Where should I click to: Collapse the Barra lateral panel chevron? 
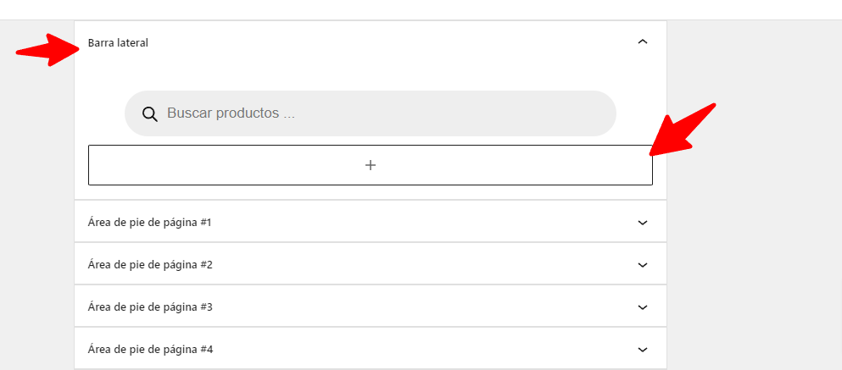pos(642,41)
